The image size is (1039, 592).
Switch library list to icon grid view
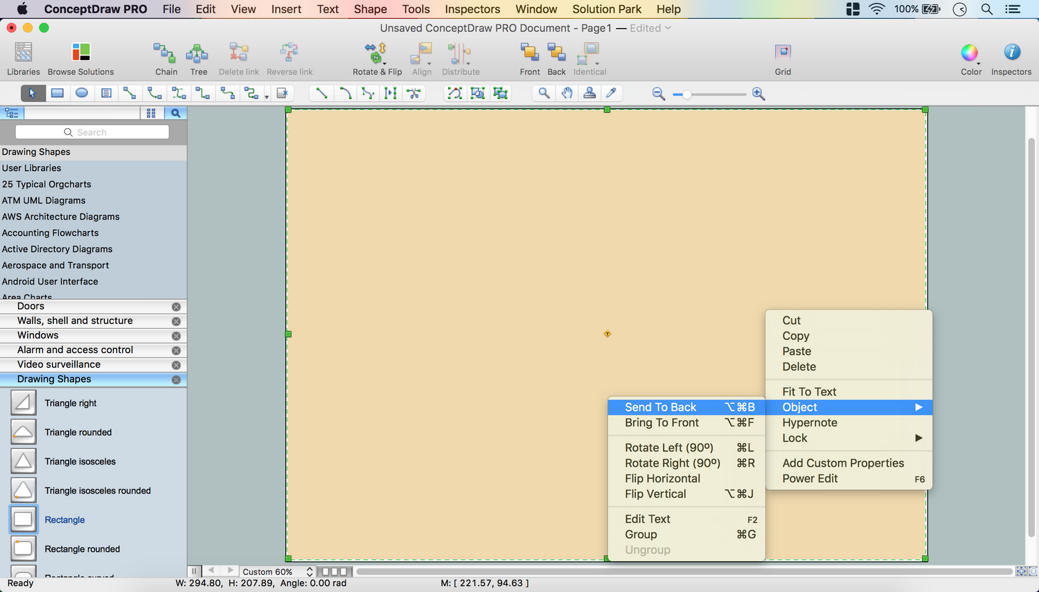coord(151,113)
